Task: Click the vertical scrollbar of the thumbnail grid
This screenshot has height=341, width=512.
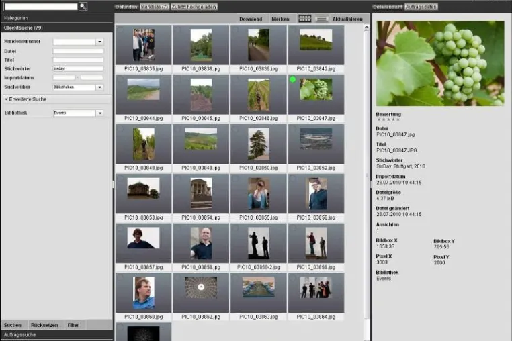Action: (367, 173)
